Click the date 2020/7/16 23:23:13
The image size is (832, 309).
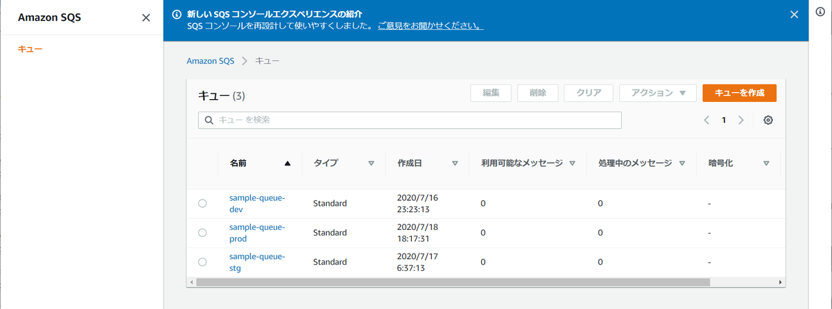417,204
